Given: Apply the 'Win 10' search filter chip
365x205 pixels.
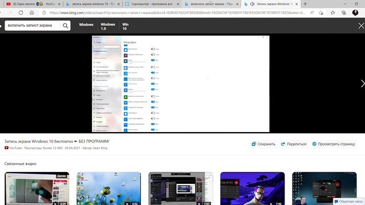Looking at the screenshot, I should (125, 27).
